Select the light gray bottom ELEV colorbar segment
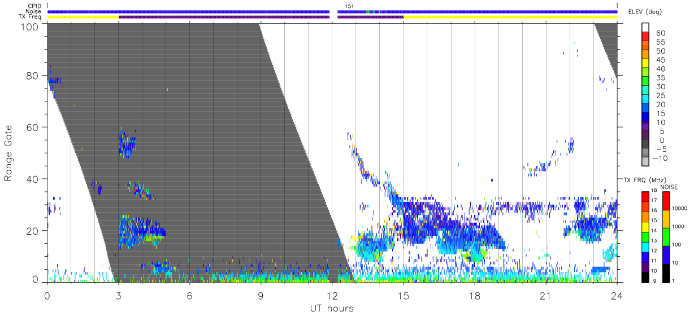Viewport: 694px width, 320px height. [645, 161]
